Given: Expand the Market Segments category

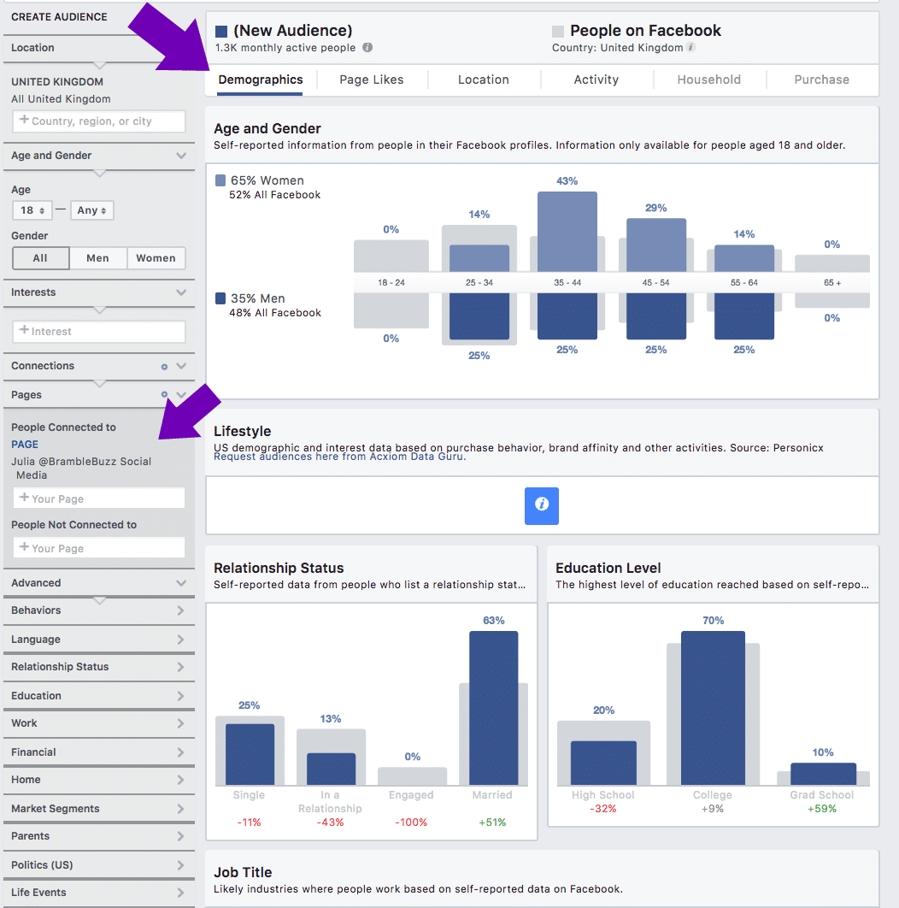Looking at the screenshot, I should point(99,809).
